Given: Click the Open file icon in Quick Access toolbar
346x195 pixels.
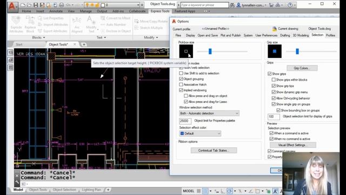Looking at the screenshot, I should (x=29, y=5).
